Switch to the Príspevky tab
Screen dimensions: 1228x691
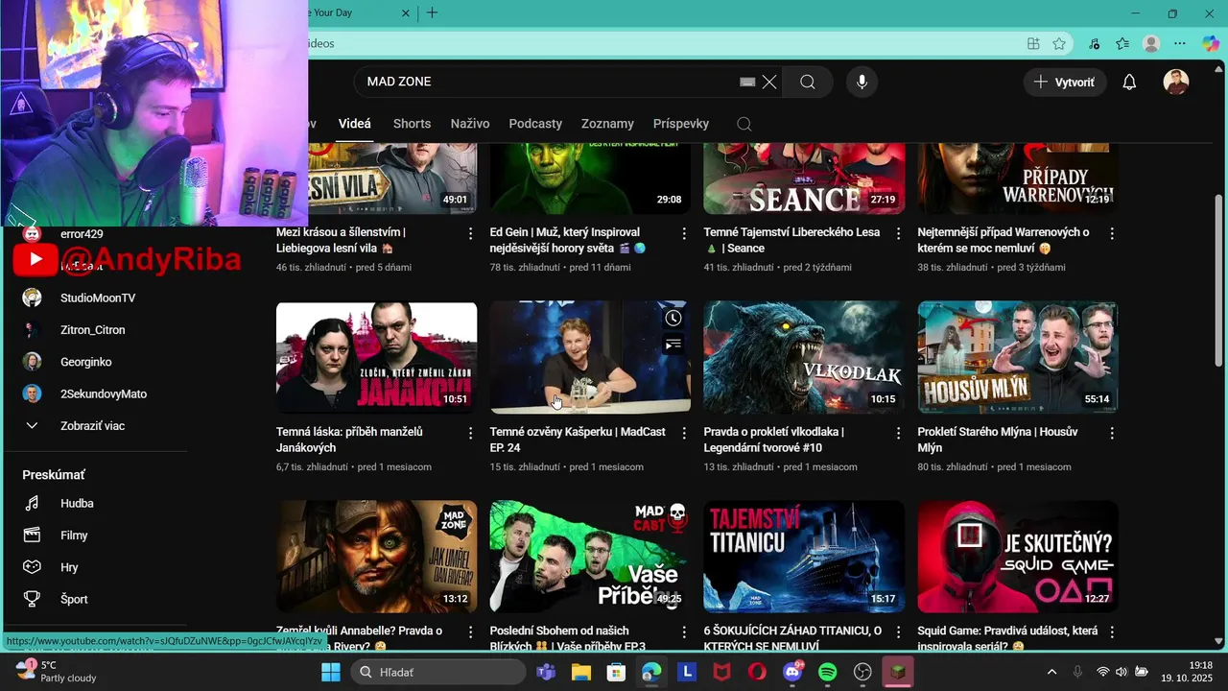pos(681,124)
